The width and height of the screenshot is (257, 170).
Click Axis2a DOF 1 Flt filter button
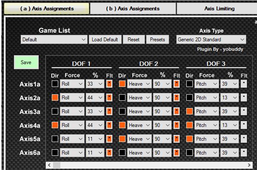point(110,98)
